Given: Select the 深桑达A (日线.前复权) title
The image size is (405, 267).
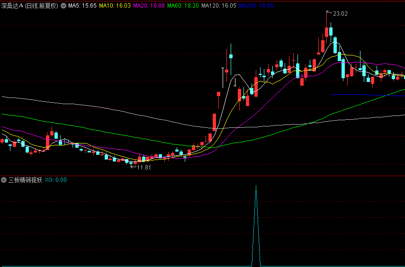Looking at the screenshot, I should 30,6.
